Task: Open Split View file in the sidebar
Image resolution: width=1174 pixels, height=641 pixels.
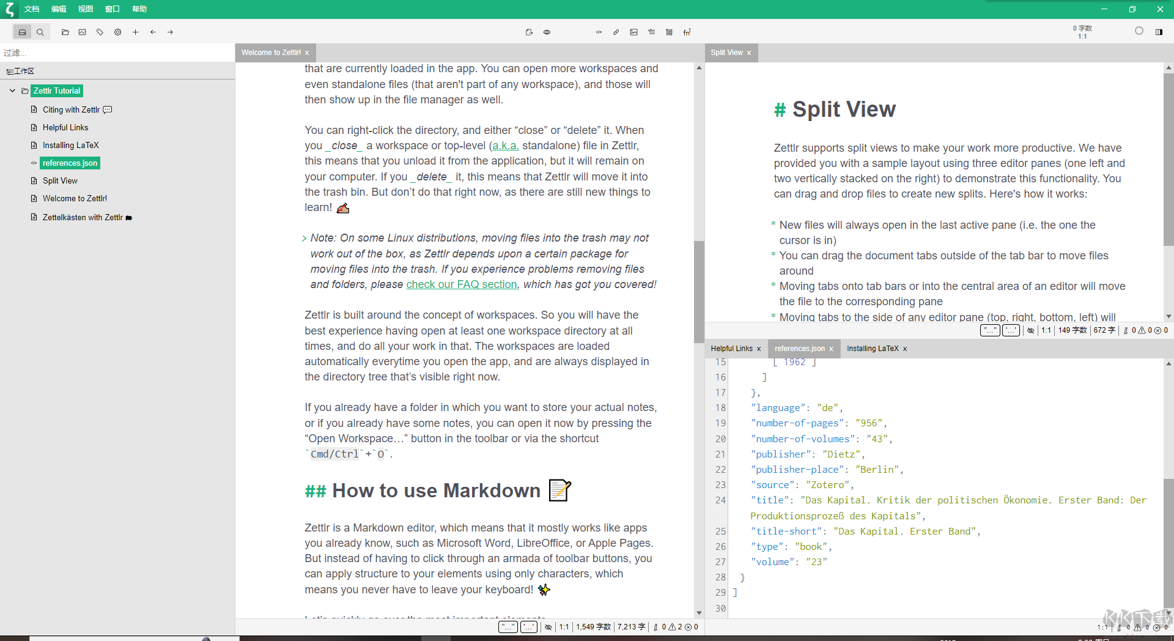Action: [60, 181]
